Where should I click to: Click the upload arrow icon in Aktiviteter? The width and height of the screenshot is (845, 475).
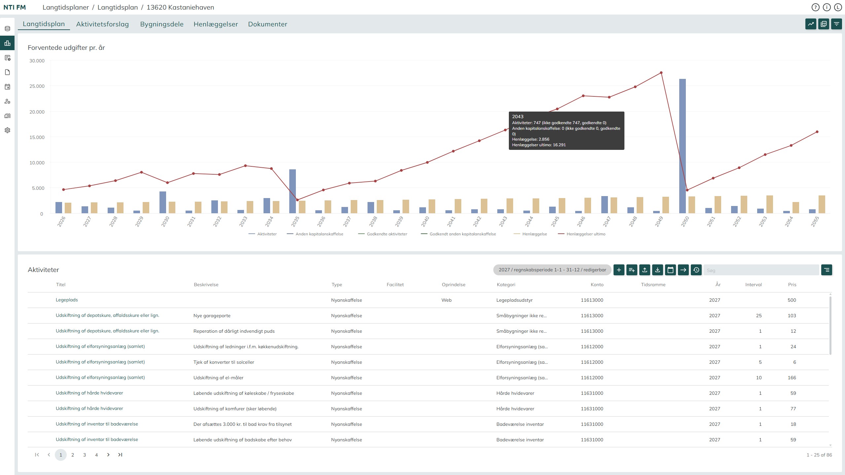(x=645, y=270)
